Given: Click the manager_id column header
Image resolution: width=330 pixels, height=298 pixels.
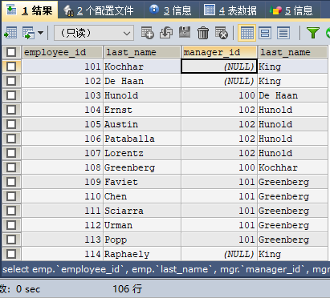Looking at the screenshot, I should pyautogui.click(x=219, y=52).
